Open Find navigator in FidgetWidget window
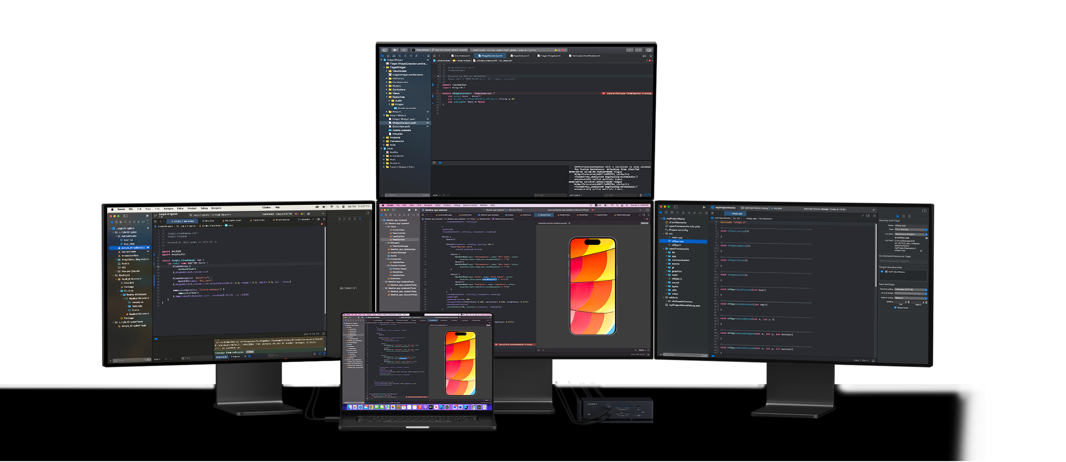 click(x=400, y=56)
